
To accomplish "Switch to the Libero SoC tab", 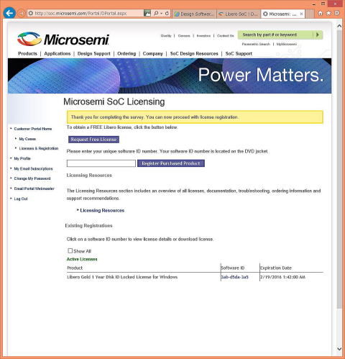I will (x=239, y=14).
